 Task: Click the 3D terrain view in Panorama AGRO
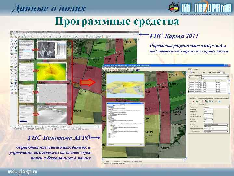pyautogui.click(x=125, y=86)
